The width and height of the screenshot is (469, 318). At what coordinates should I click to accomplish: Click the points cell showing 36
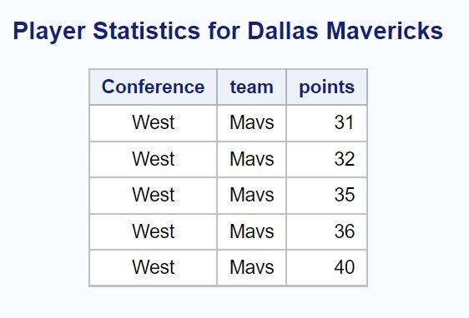(326, 231)
